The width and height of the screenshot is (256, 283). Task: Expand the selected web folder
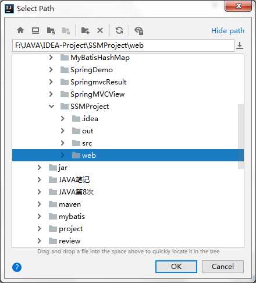62,155
